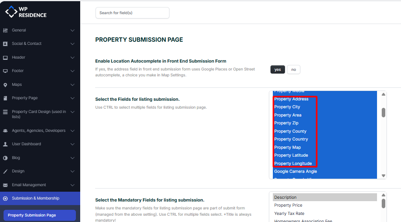The width and height of the screenshot is (401, 222).
Task: Click the Design brush icon
Action: point(5,171)
